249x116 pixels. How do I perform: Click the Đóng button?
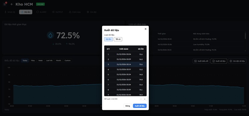tap(128, 106)
